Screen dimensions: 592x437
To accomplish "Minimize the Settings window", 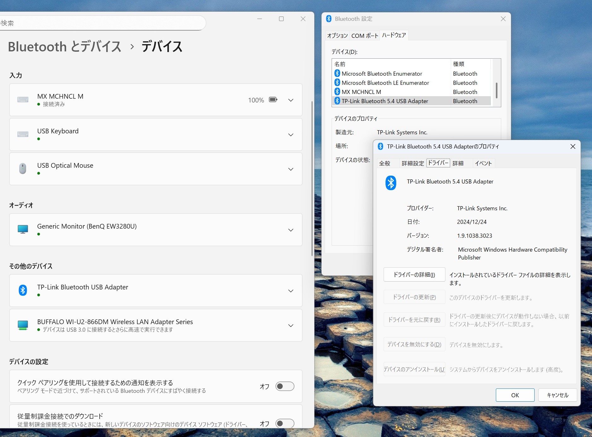I will tap(259, 19).
